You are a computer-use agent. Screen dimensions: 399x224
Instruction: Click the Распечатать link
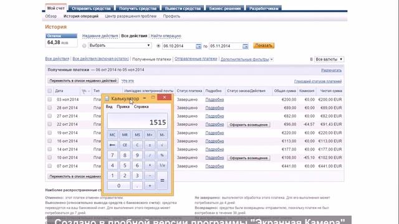[331, 70]
